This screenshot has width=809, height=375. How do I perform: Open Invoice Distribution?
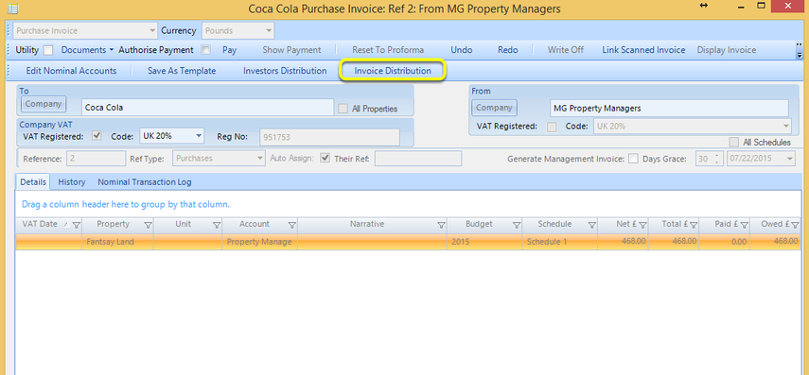tap(393, 71)
